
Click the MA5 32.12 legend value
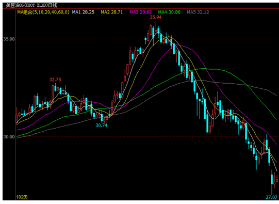click(x=198, y=12)
